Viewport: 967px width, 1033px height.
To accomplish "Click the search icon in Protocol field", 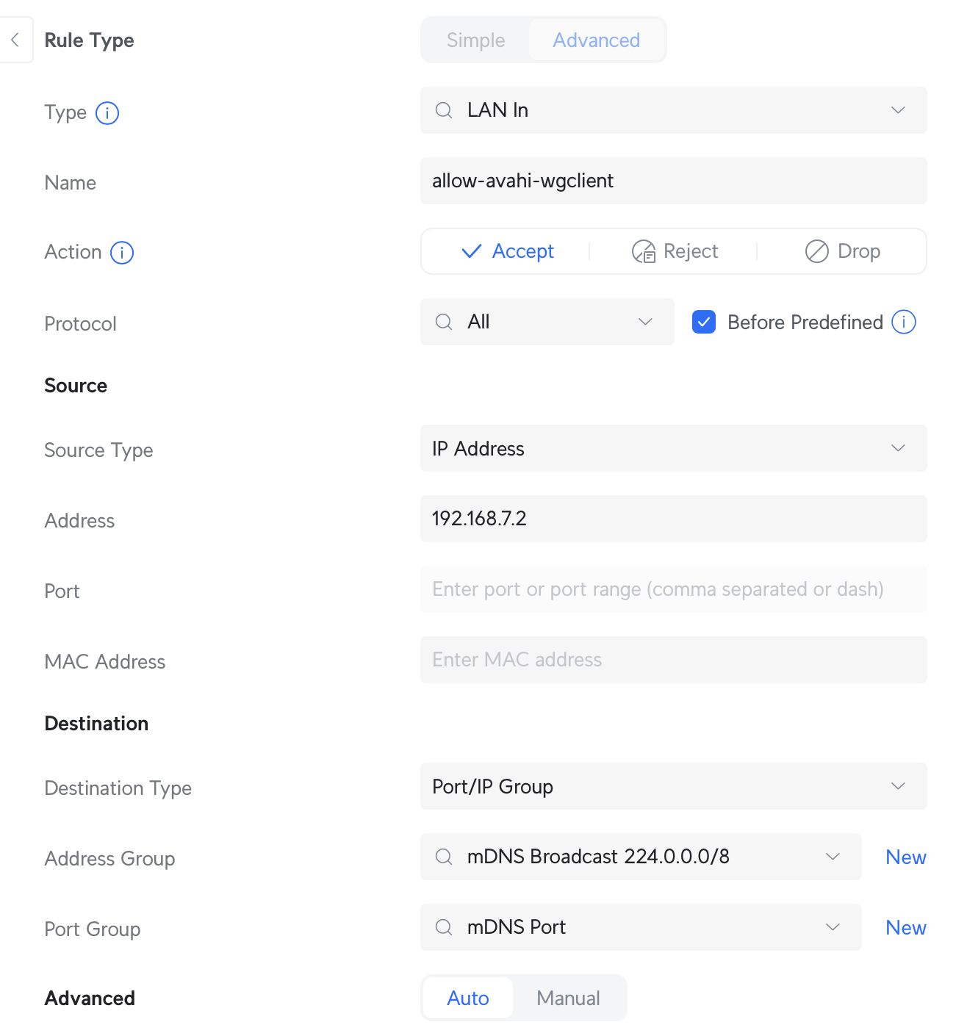I will pos(444,322).
